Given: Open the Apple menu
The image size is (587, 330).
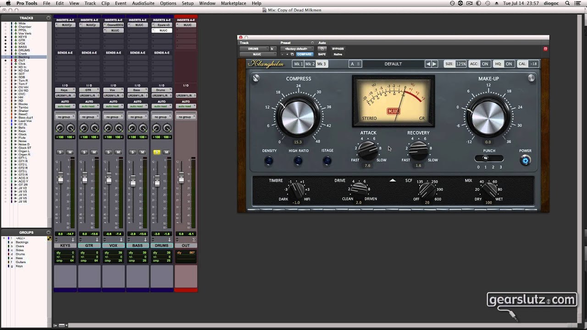Looking at the screenshot, I should coord(8,3).
